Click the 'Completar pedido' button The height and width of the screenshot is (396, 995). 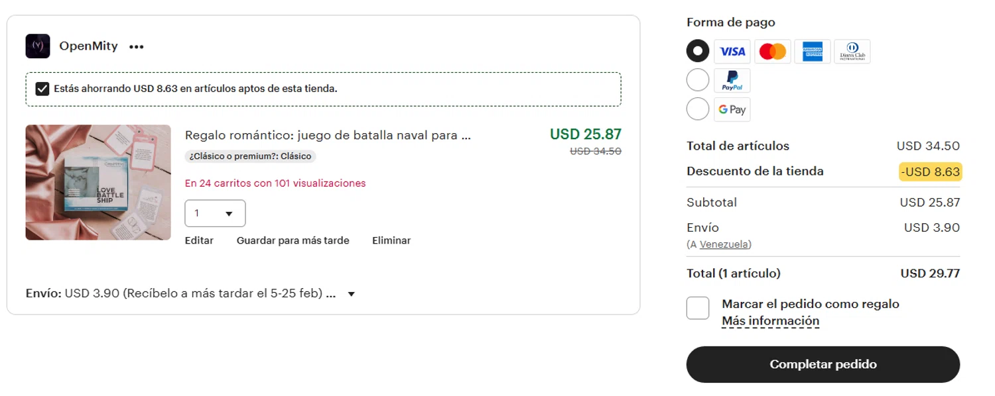(823, 365)
